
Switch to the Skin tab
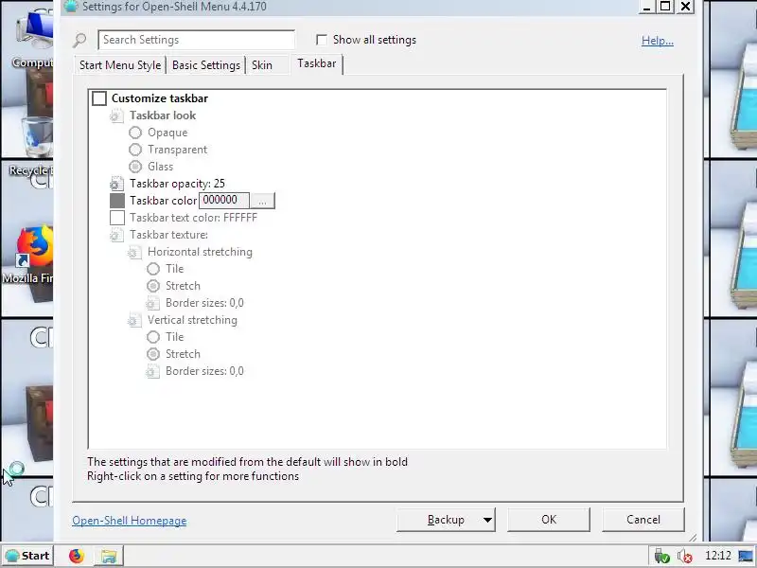[x=262, y=65]
